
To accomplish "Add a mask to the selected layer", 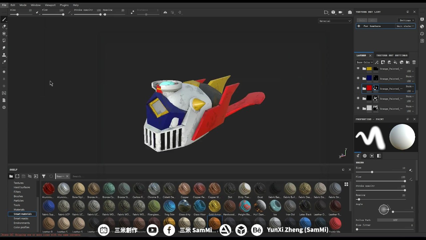I will point(383,62).
